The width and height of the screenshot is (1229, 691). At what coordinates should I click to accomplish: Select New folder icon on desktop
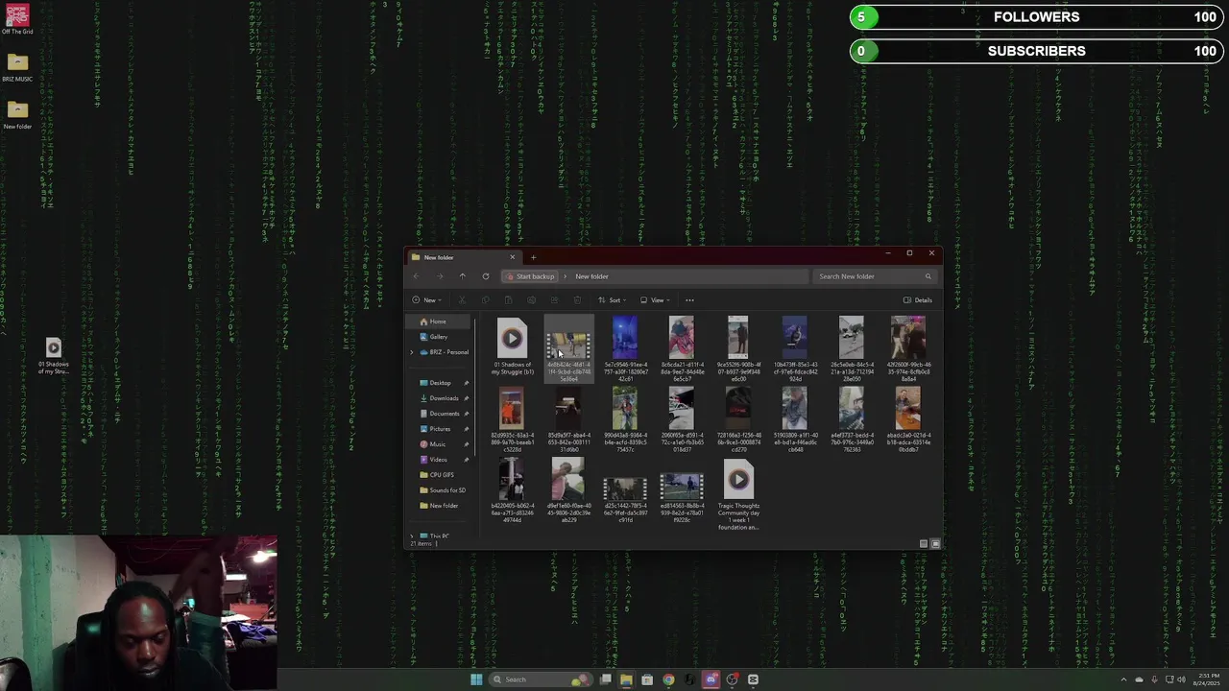click(17, 115)
